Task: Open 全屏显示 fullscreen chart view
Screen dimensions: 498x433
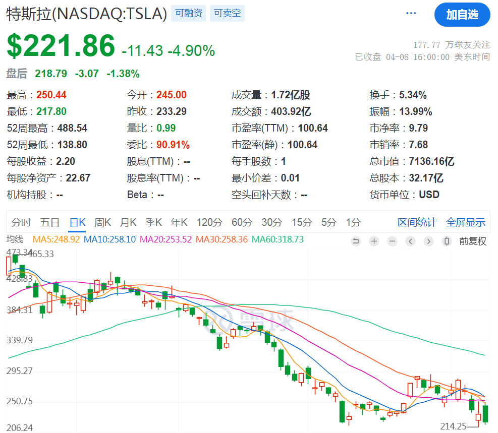Action: [466, 222]
